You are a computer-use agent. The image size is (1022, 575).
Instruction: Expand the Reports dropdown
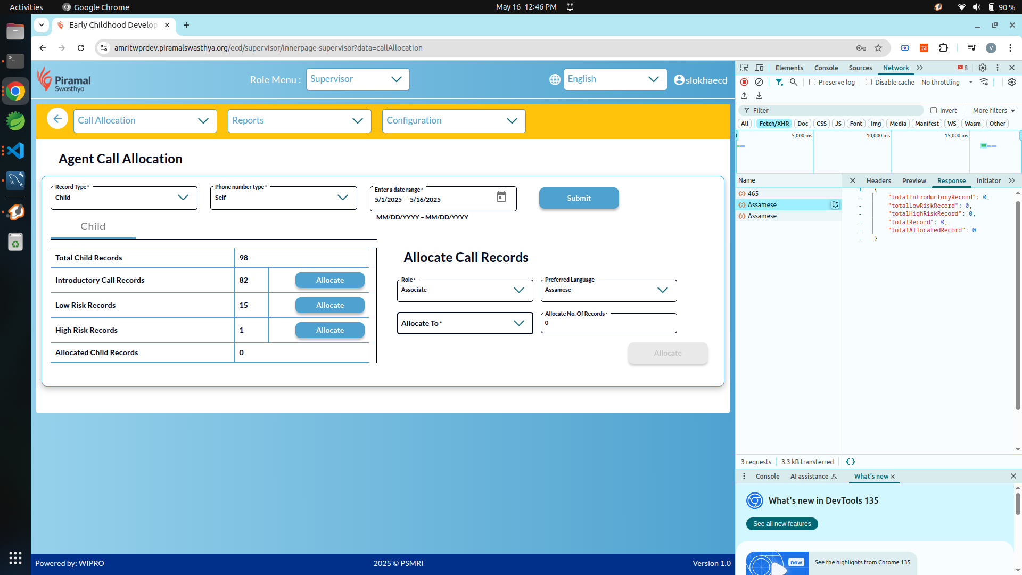[x=299, y=121]
